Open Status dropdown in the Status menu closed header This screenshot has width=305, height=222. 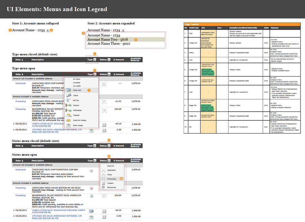[109, 146]
